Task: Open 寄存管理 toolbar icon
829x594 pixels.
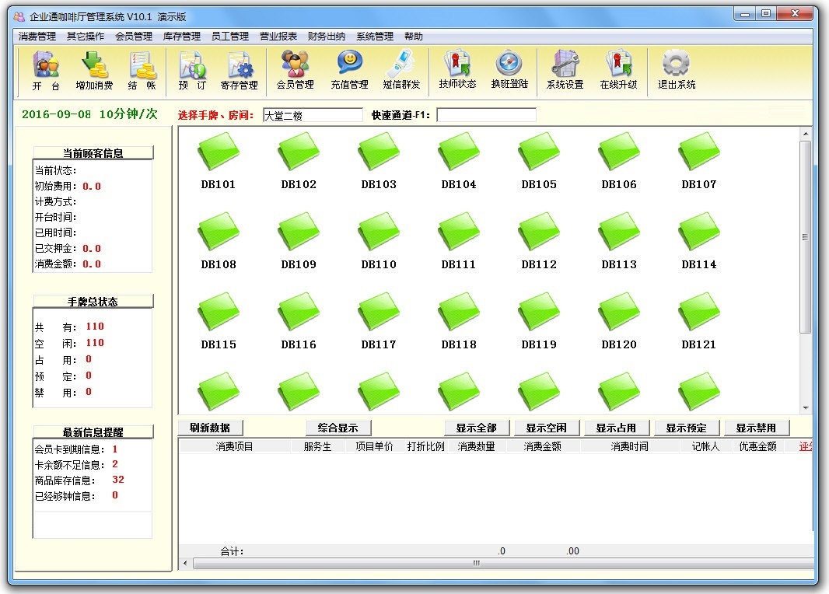Action: coord(239,71)
